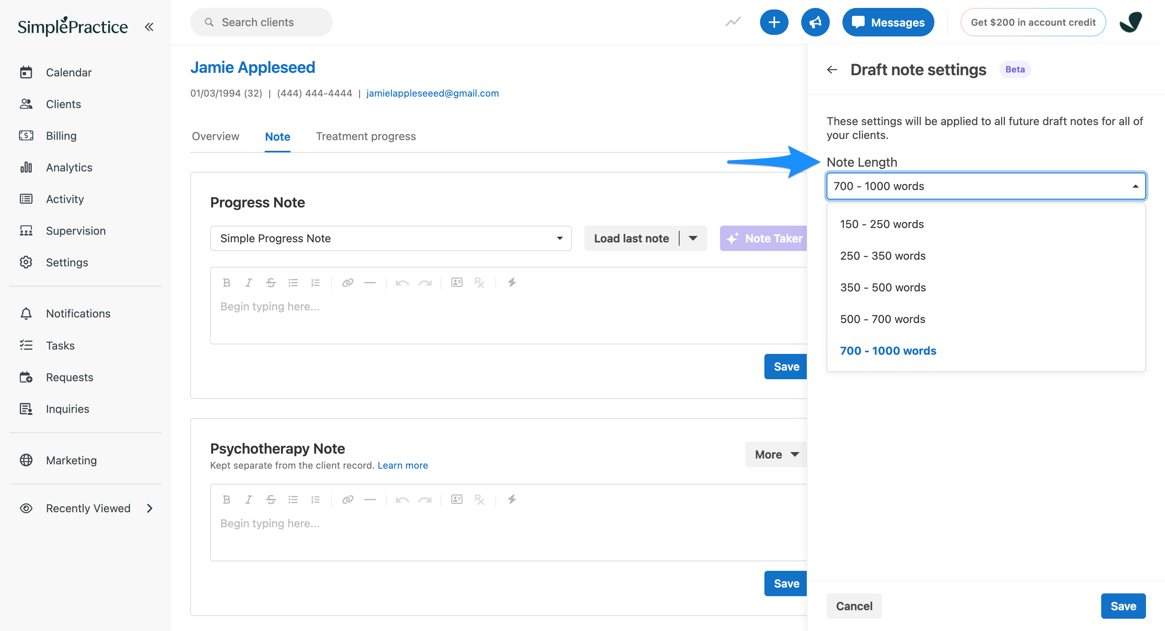Open announcements megaphone icon

(815, 22)
